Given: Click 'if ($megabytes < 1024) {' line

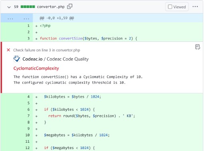Looking at the screenshot, I should (x=70, y=148).
